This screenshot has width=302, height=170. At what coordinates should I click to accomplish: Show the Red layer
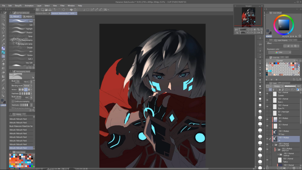point(267,113)
